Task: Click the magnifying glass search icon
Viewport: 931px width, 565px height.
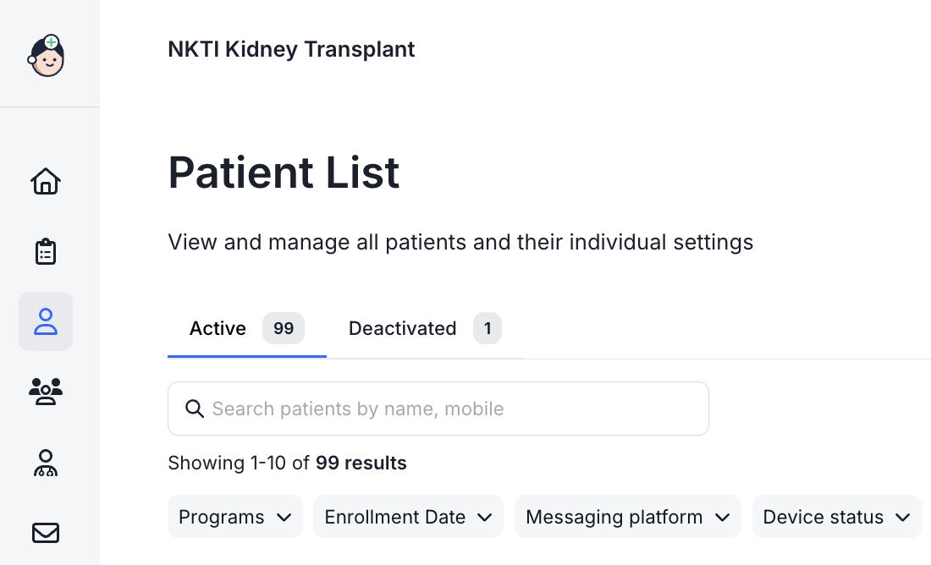Action: tap(195, 409)
